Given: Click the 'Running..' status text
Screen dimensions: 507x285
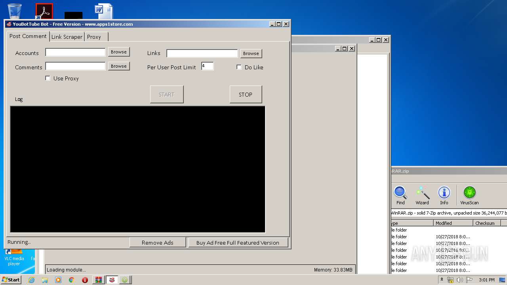Looking at the screenshot, I should (x=19, y=242).
